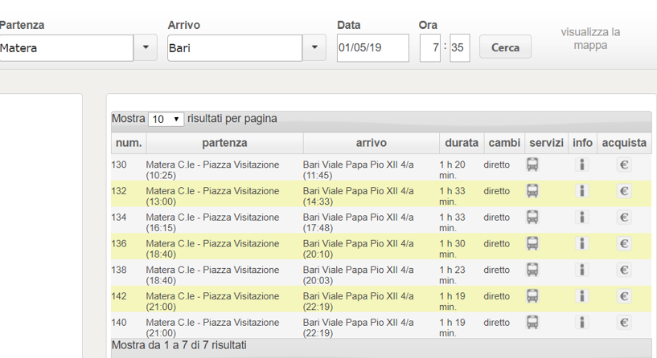Open the results per page selector

coord(166,119)
